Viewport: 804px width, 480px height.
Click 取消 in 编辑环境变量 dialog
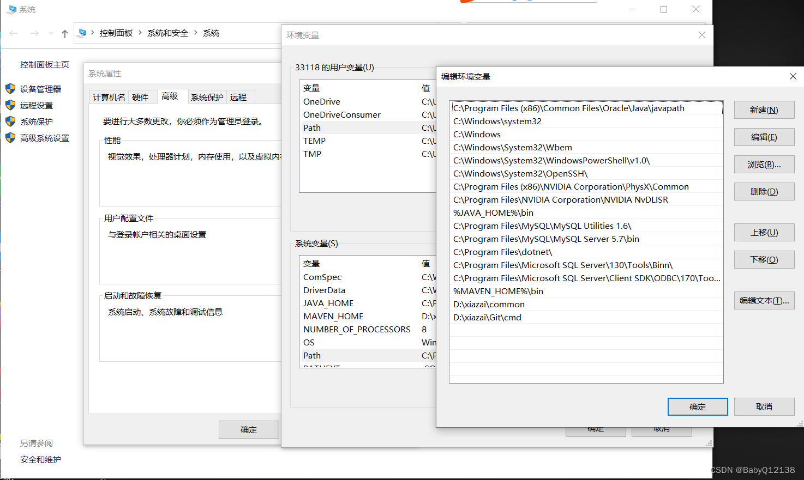click(x=764, y=406)
